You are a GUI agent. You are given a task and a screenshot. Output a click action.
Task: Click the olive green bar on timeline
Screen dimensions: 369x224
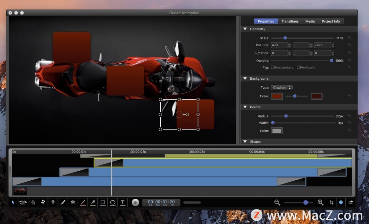click(x=241, y=156)
